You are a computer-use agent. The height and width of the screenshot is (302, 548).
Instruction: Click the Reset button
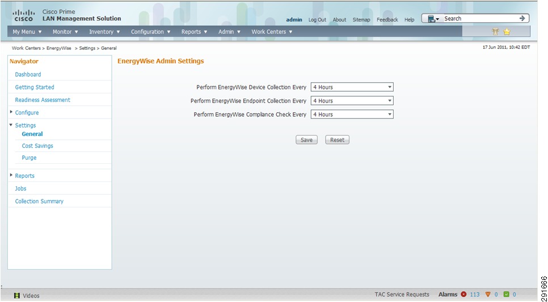(338, 139)
